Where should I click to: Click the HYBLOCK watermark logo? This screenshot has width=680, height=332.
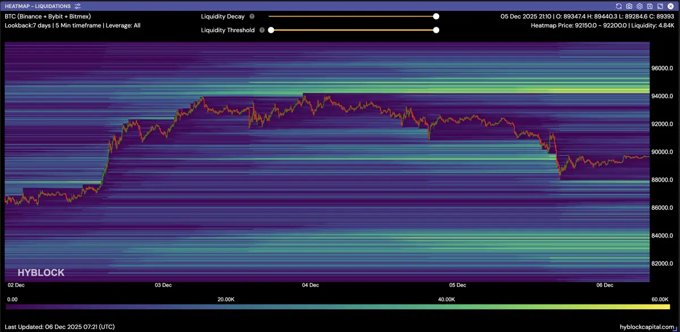[41, 273]
